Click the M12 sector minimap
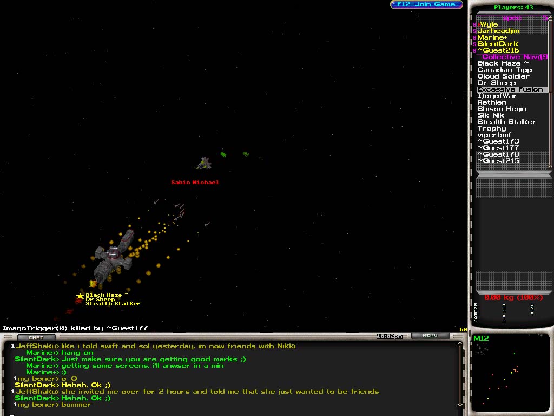 (510, 374)
